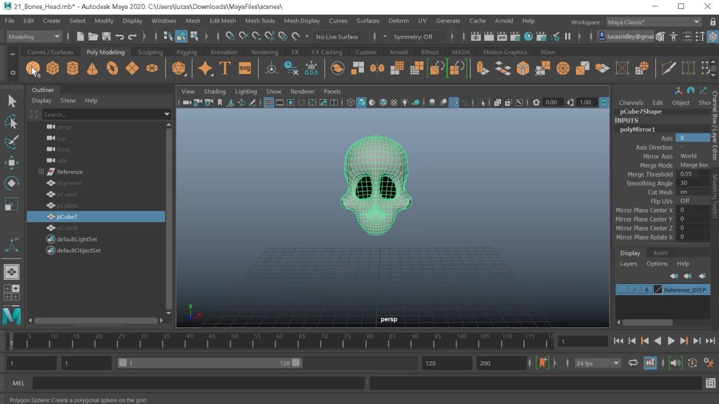Viewport: 719px width, 404px height.
Task: Click the polygon cone shelf icon
Action: 92,68
